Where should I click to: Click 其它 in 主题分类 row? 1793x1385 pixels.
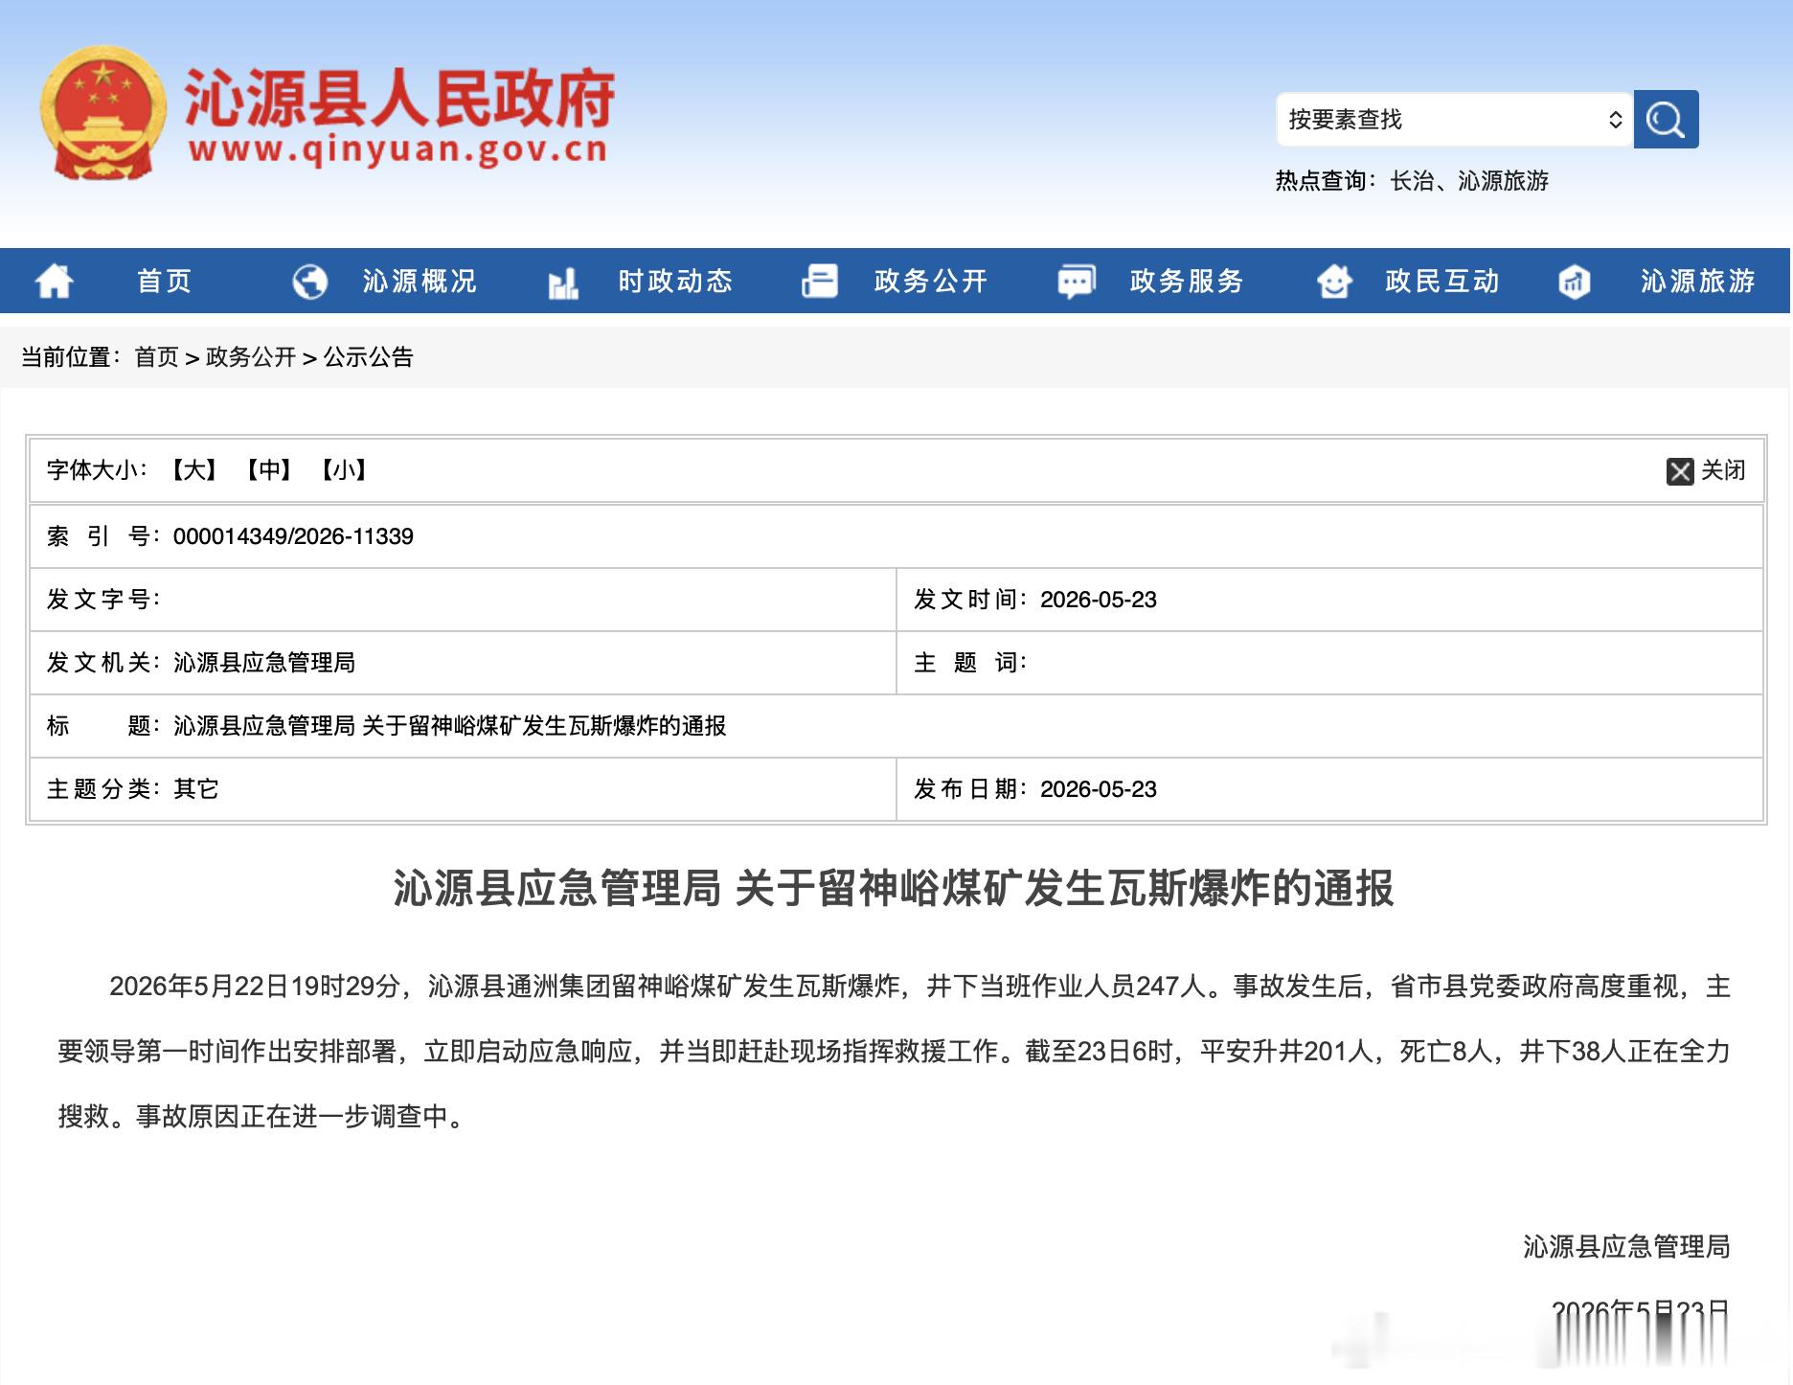tap(196, 789)
